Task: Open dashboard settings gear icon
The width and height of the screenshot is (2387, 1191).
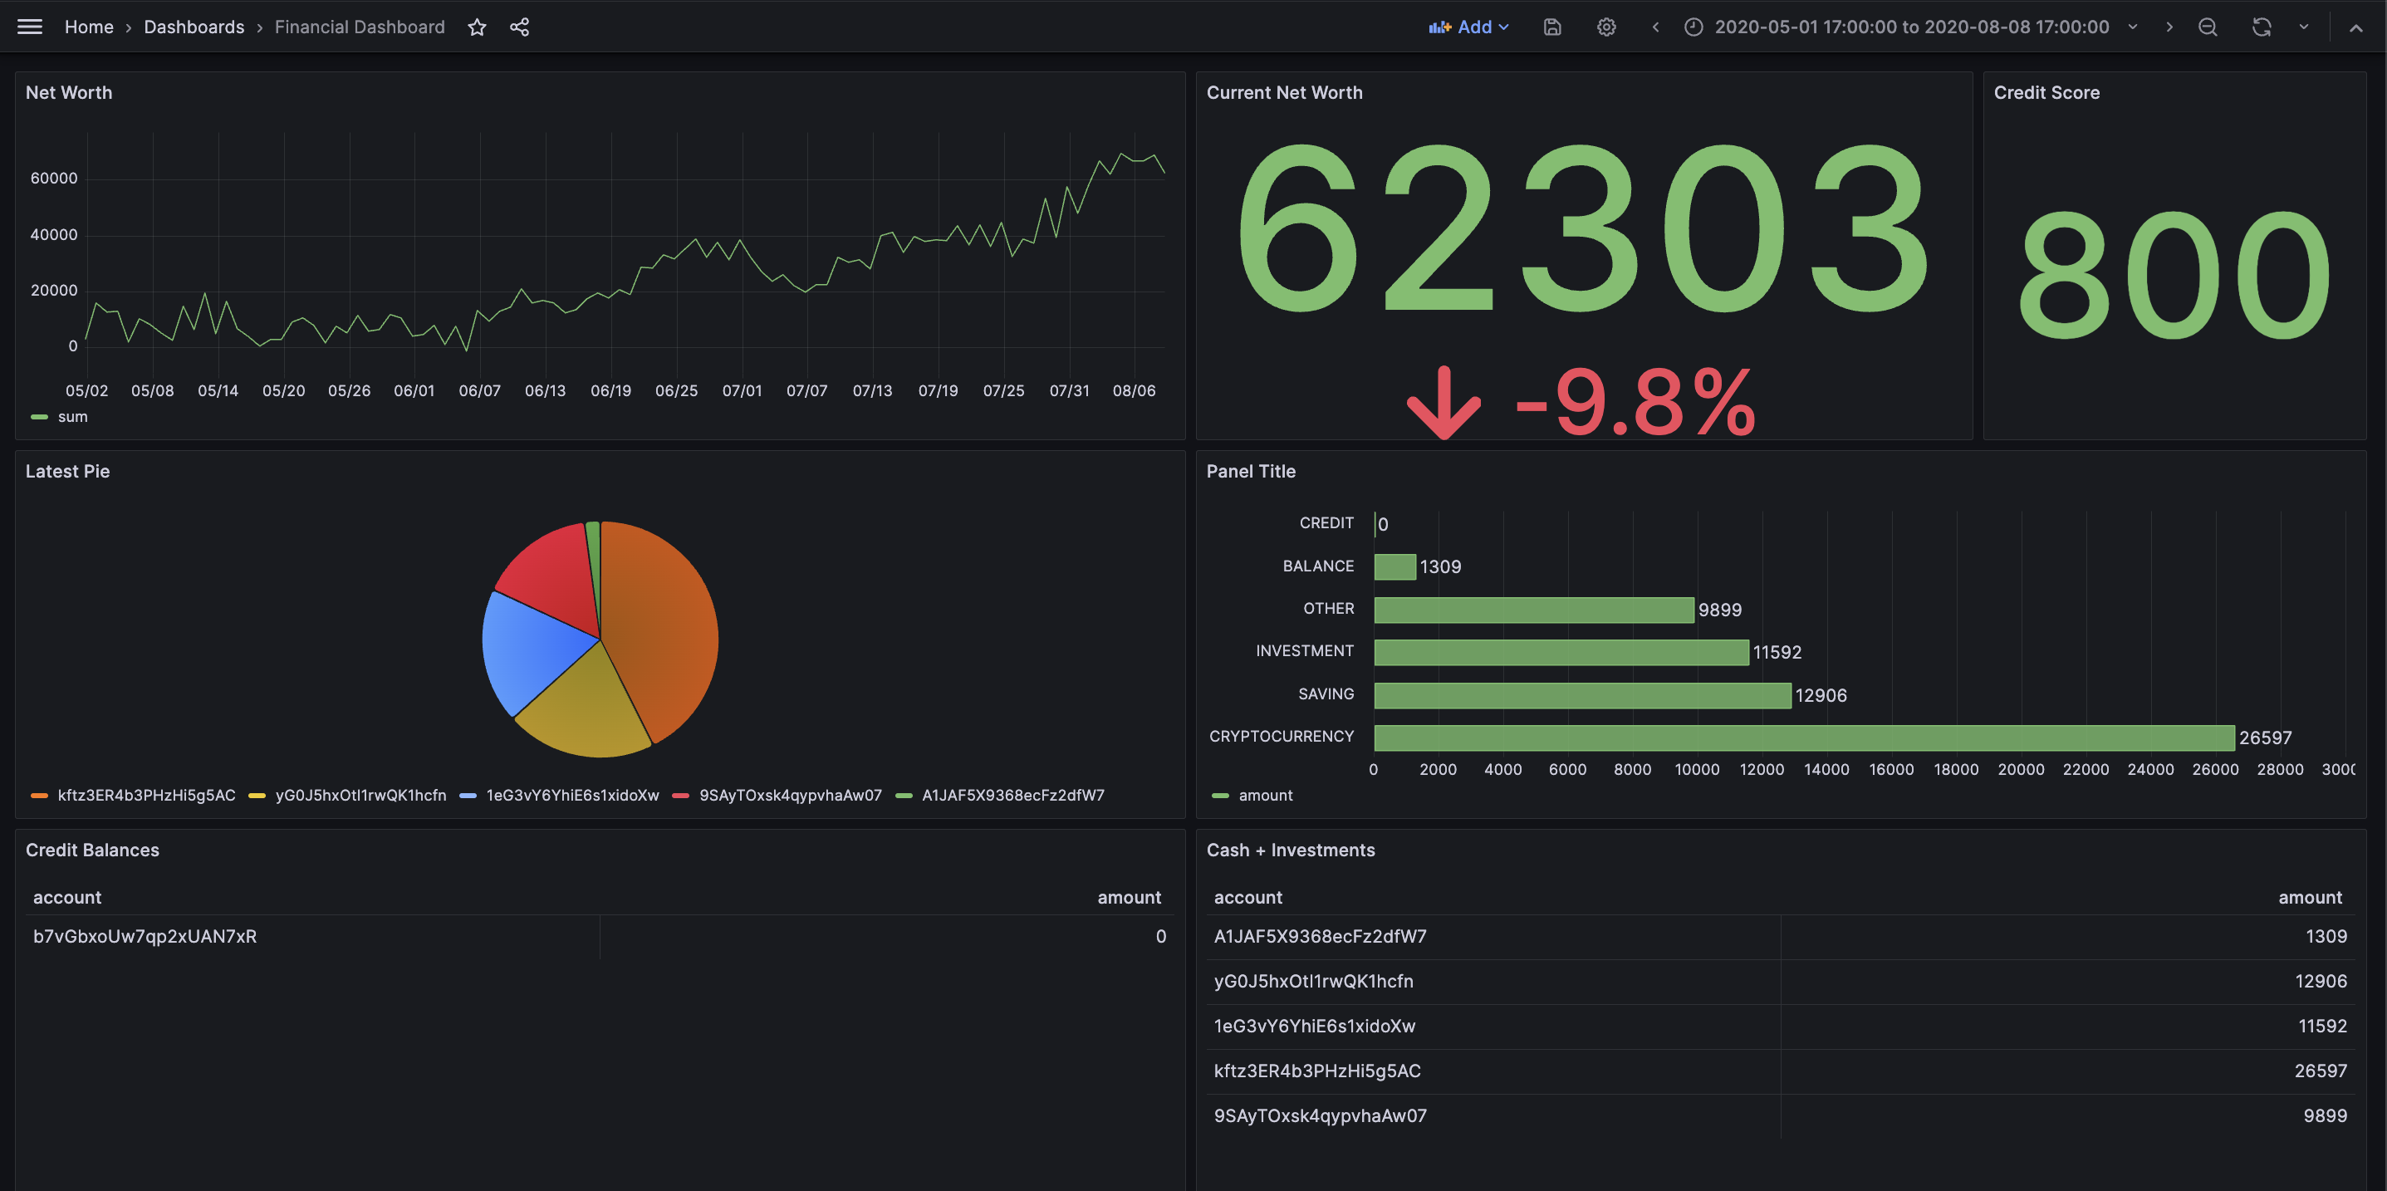Action: click(x=1605, y=27)
